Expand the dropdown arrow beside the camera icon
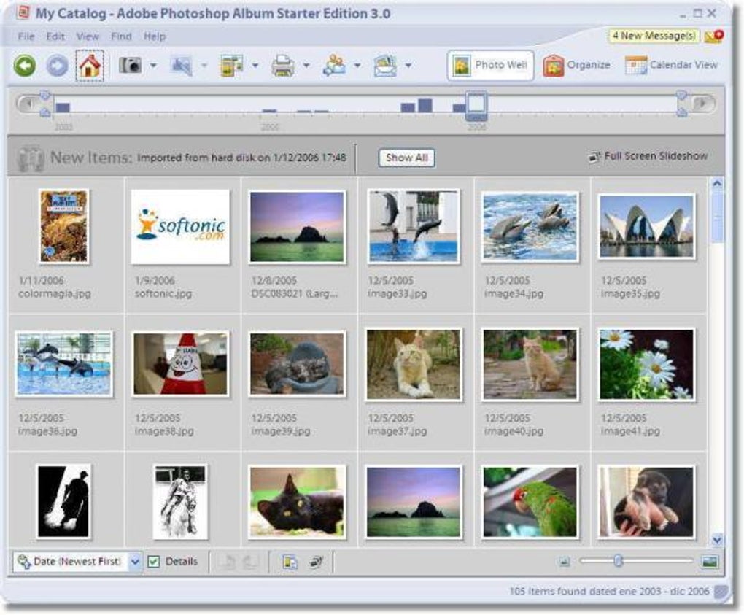The width and height of the screenshot is (744, 615). pos(153,66)
